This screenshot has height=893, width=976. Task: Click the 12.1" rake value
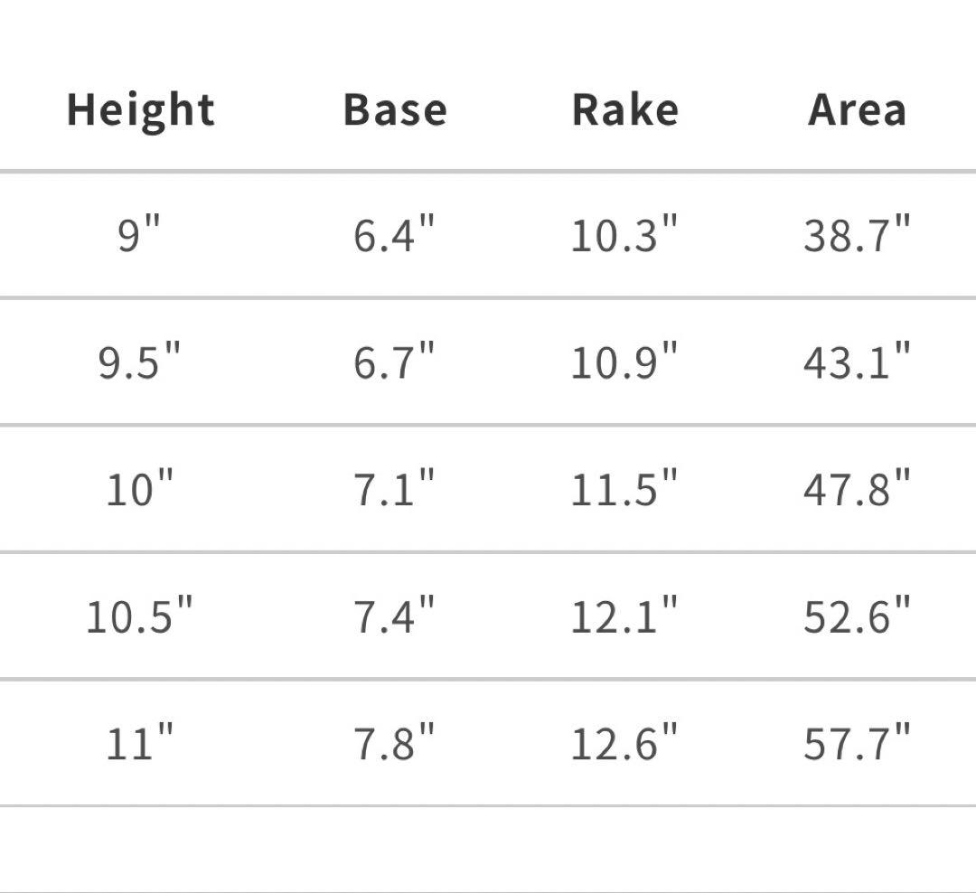pos(624,616)
